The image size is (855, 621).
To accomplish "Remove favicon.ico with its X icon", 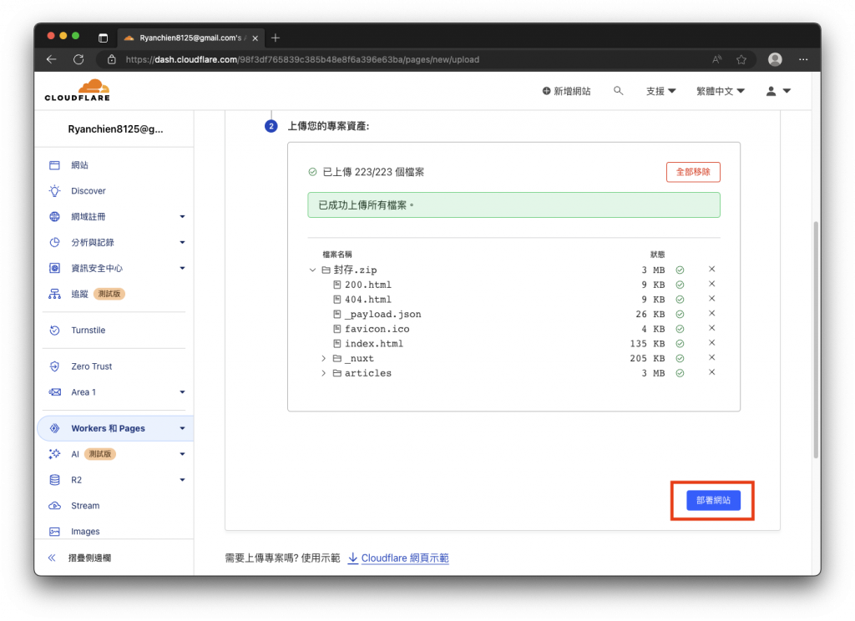I will (x=711, y=328).
